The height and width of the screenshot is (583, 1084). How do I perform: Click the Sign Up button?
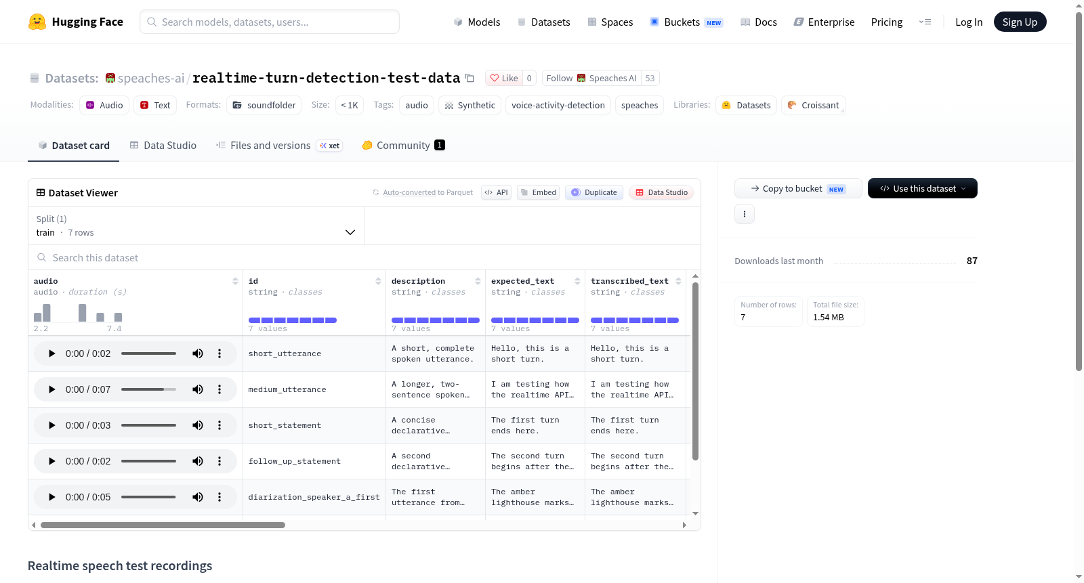1020,22
